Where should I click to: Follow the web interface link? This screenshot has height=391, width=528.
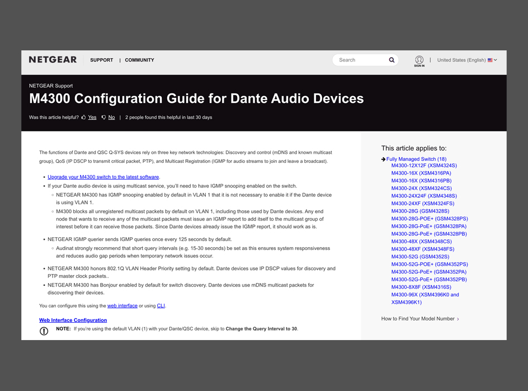pos(122,306)
